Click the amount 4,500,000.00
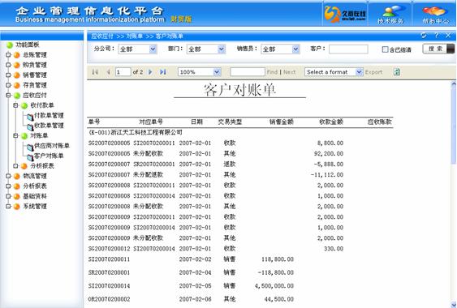The image size is (457, 308). [274, 286]
